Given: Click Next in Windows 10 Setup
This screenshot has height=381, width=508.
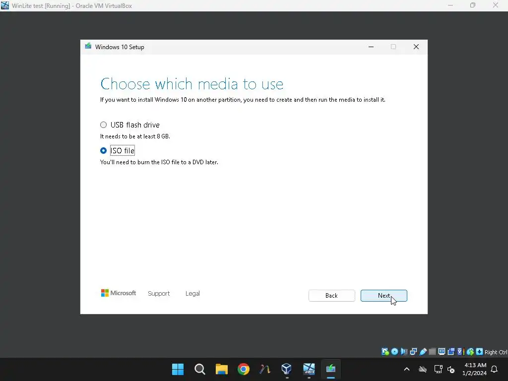Looking at the screenshot, I should point(383,296).
